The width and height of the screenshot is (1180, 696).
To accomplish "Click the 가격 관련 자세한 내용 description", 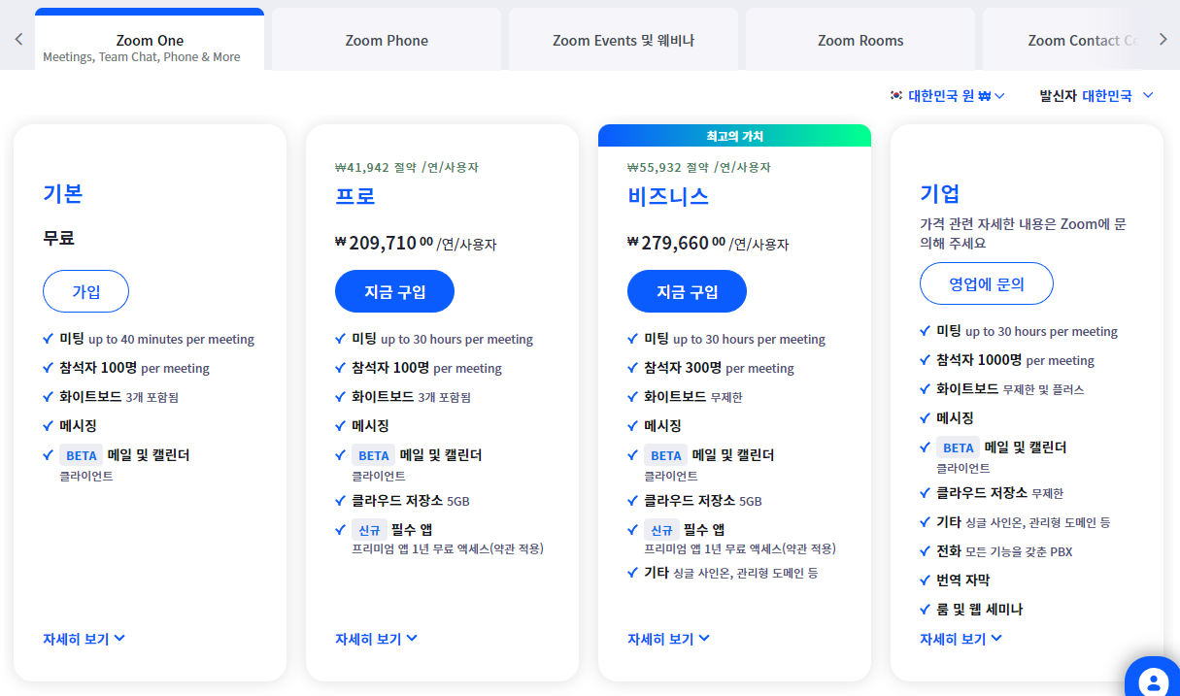I will coord(1023,233).
